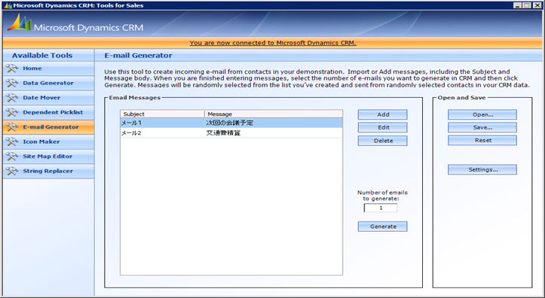Open the Icon Maker tool
Image resolution: width=545 pixels, height=298 pixels.
tap(49, 141)
